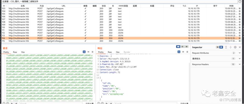
Task: Open Request Attributes row in Inspector
Action: point(217,53)
